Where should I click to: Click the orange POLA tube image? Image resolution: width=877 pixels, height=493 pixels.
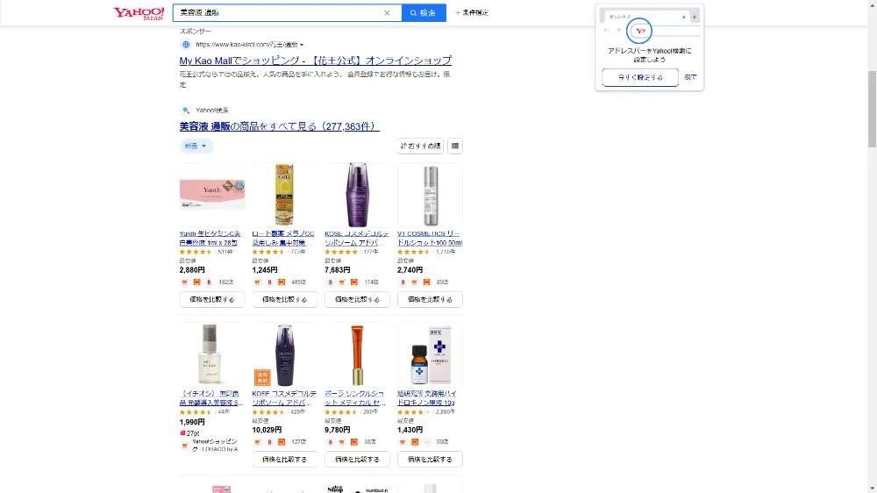tap(357, 354)
